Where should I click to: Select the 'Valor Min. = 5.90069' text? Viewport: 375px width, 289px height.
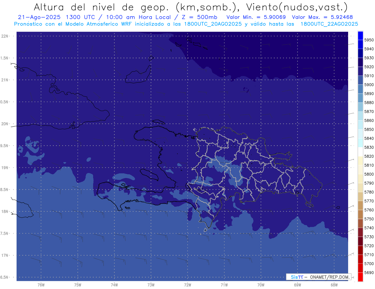256,17
